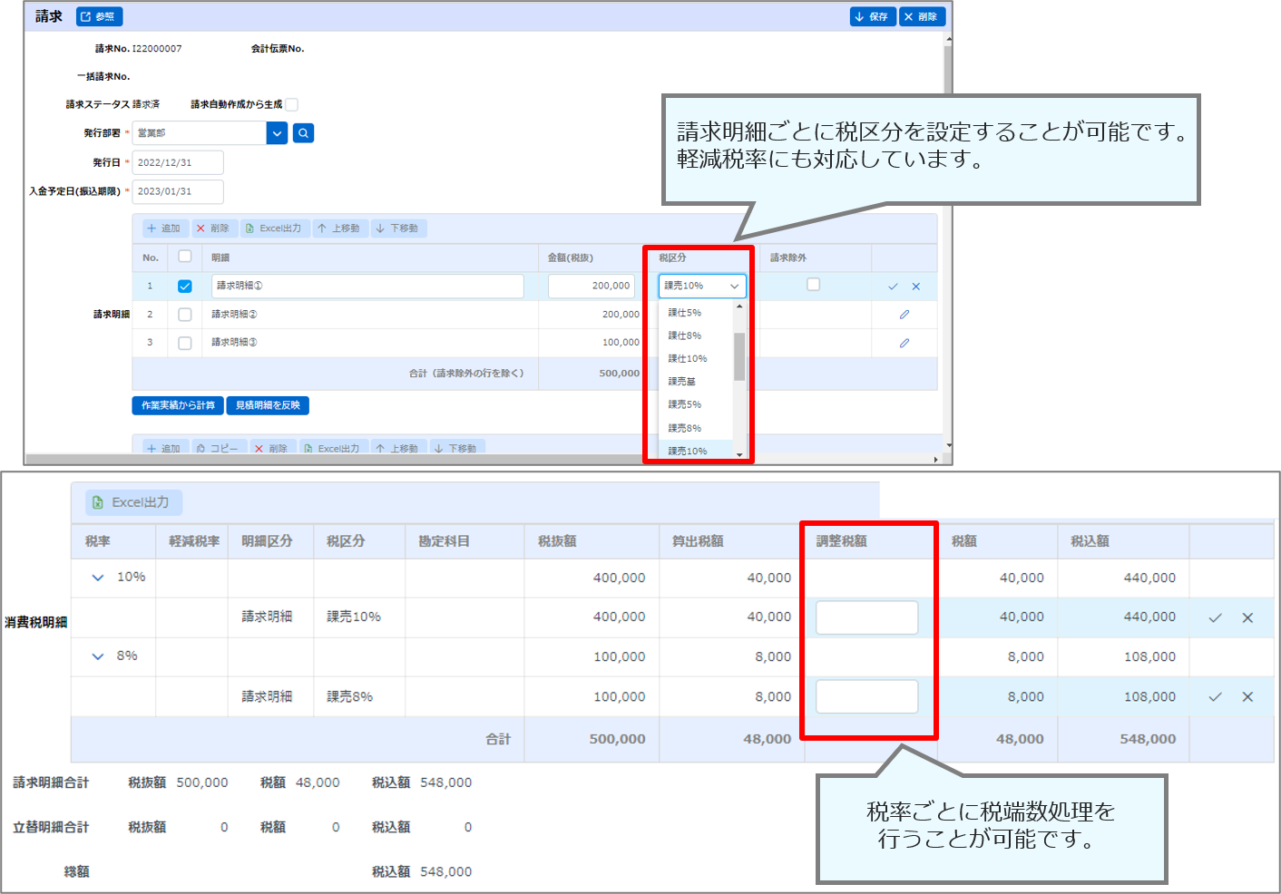
Task: Click 調整税額 input in 課売10% row
Action: 866,617
